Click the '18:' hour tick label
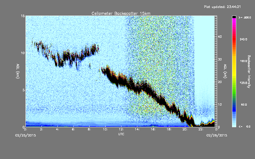 [x=169, y=129]
